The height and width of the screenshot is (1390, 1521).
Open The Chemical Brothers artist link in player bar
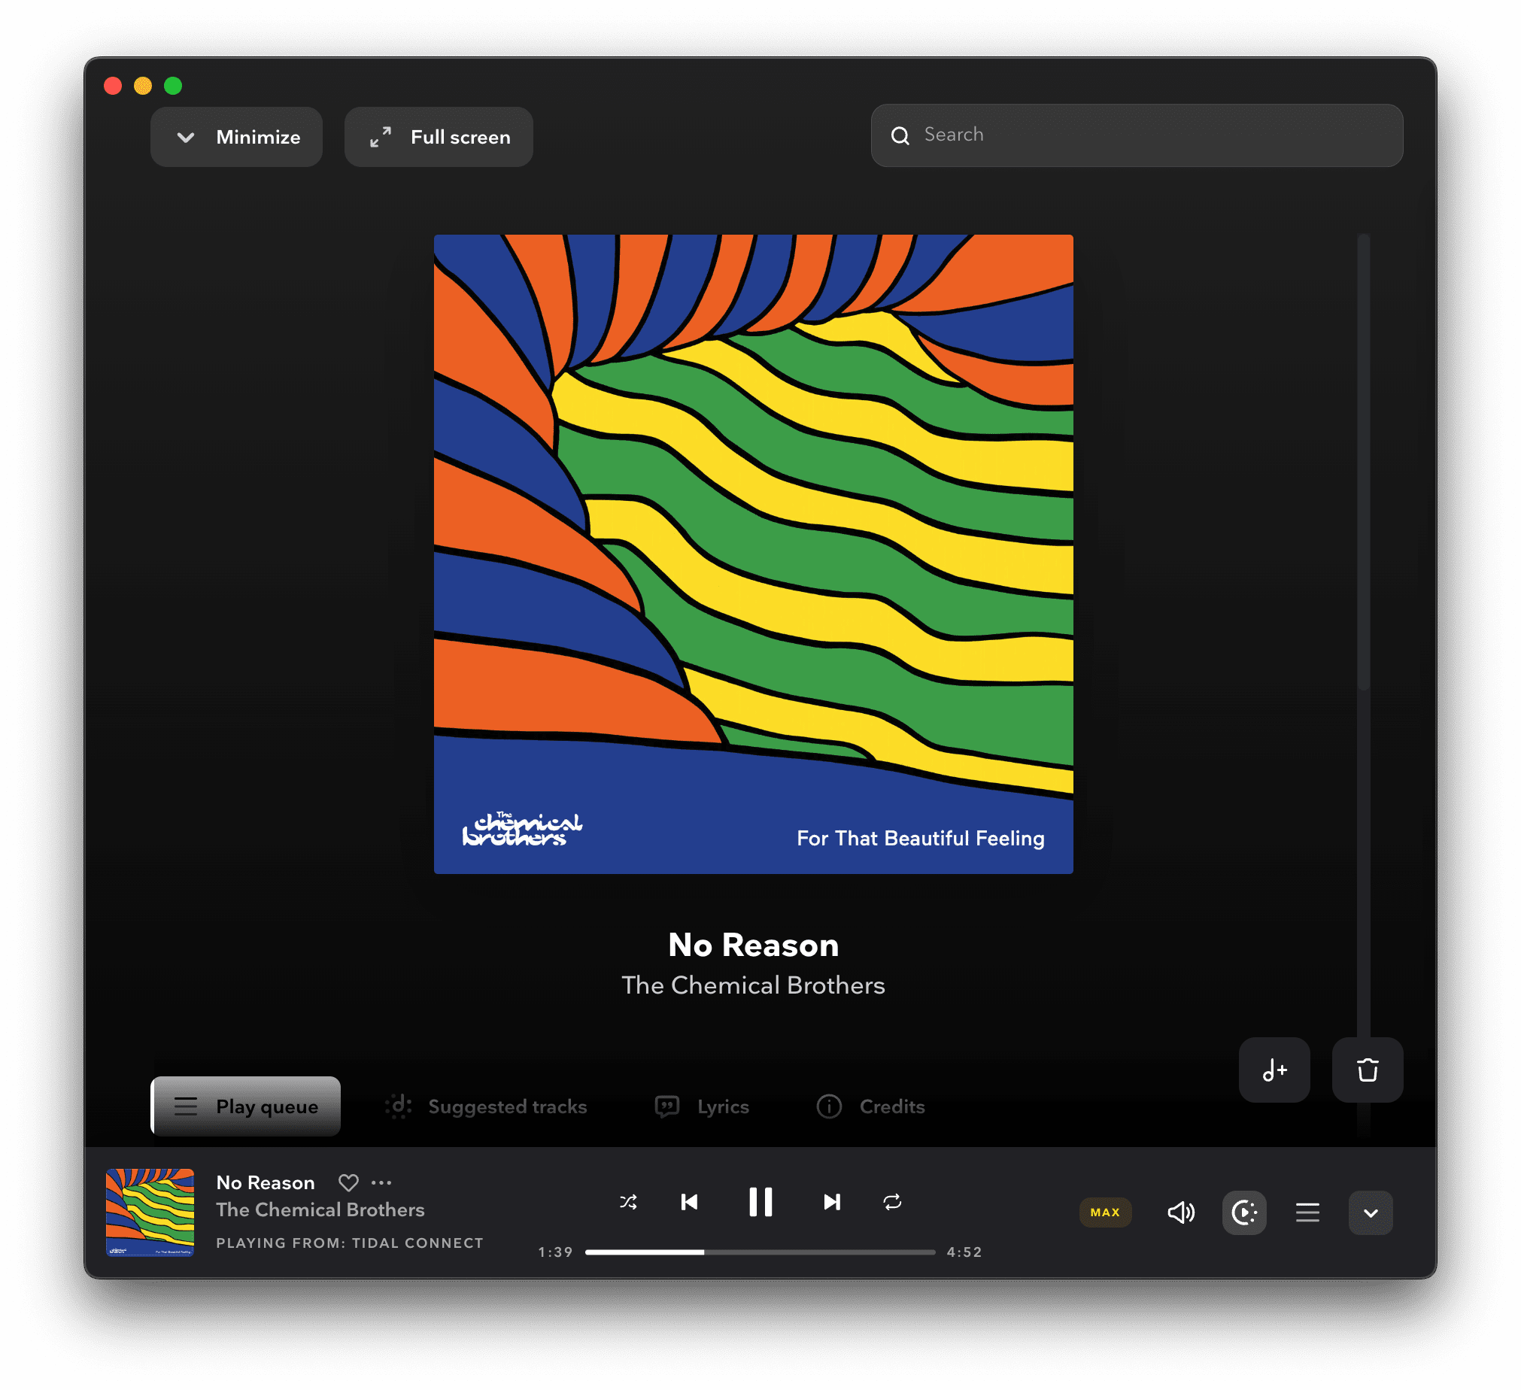click(320, 1209)
